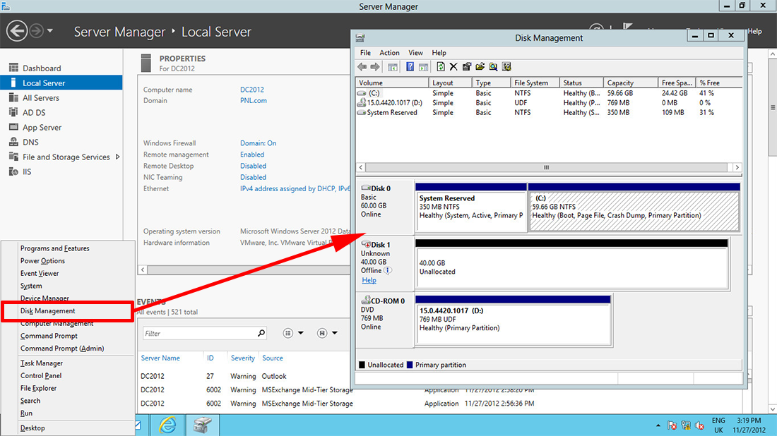Click the magnifier Explore toolbar icon

tap(493, 67)
